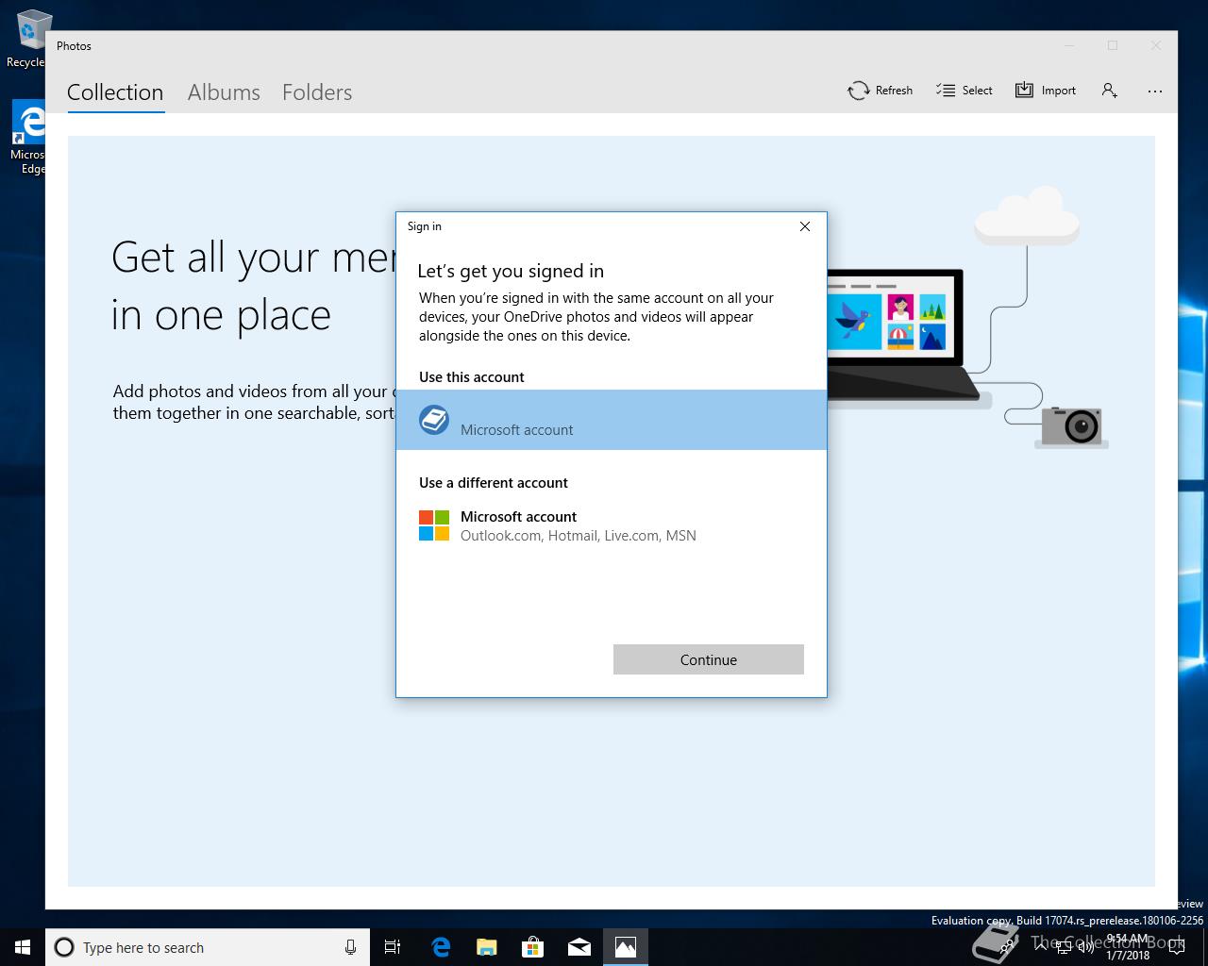The height and width of the screenshot is (966, 1208).
Task: Open the Albums tab
Action: click(x=224, y=92)
